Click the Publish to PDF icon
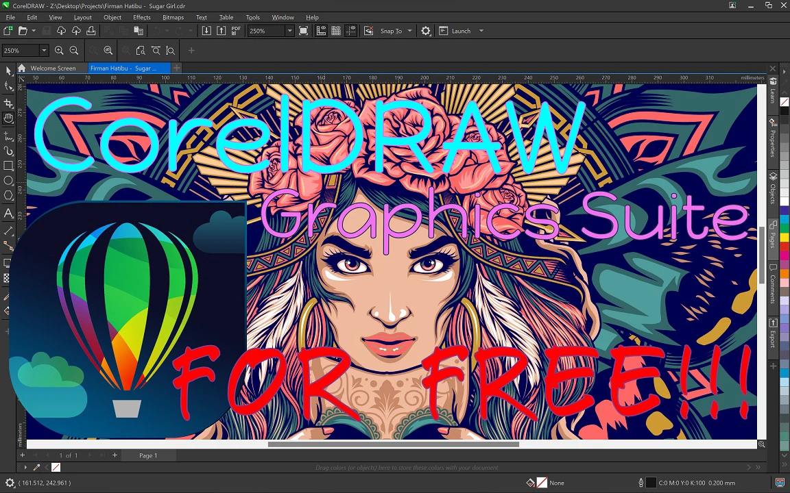The image size is (790, 493). pyautogui.click(x=236, y=31)
